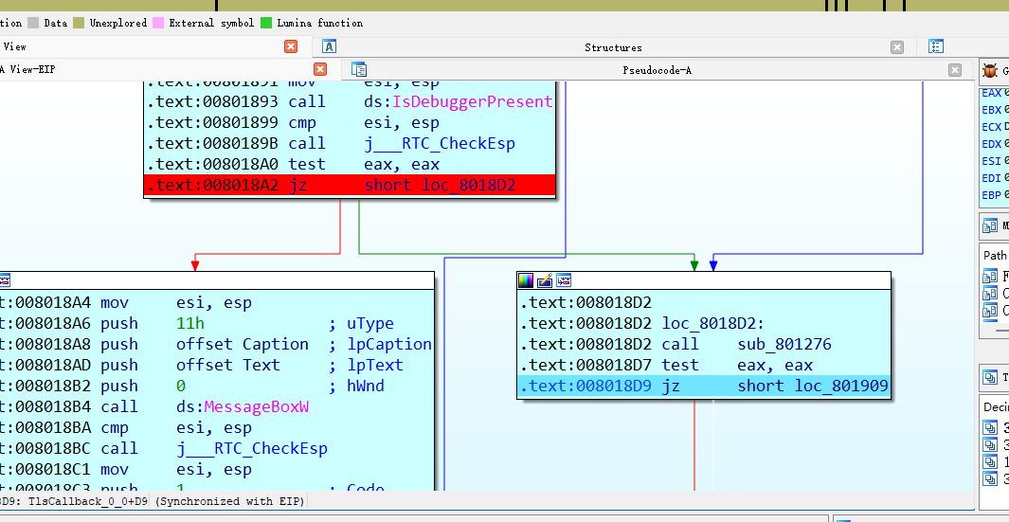The height and width of the screenshot is (522, 1009).
Task: Switch to the Pseudocode-A tab
Action: [656, 70]
